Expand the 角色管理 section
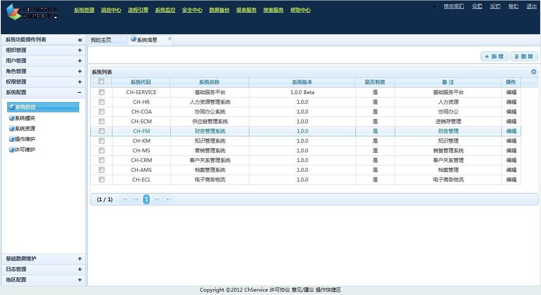This screenshot has height=295, width=541. pyautogui.click(x=44, y=71)
